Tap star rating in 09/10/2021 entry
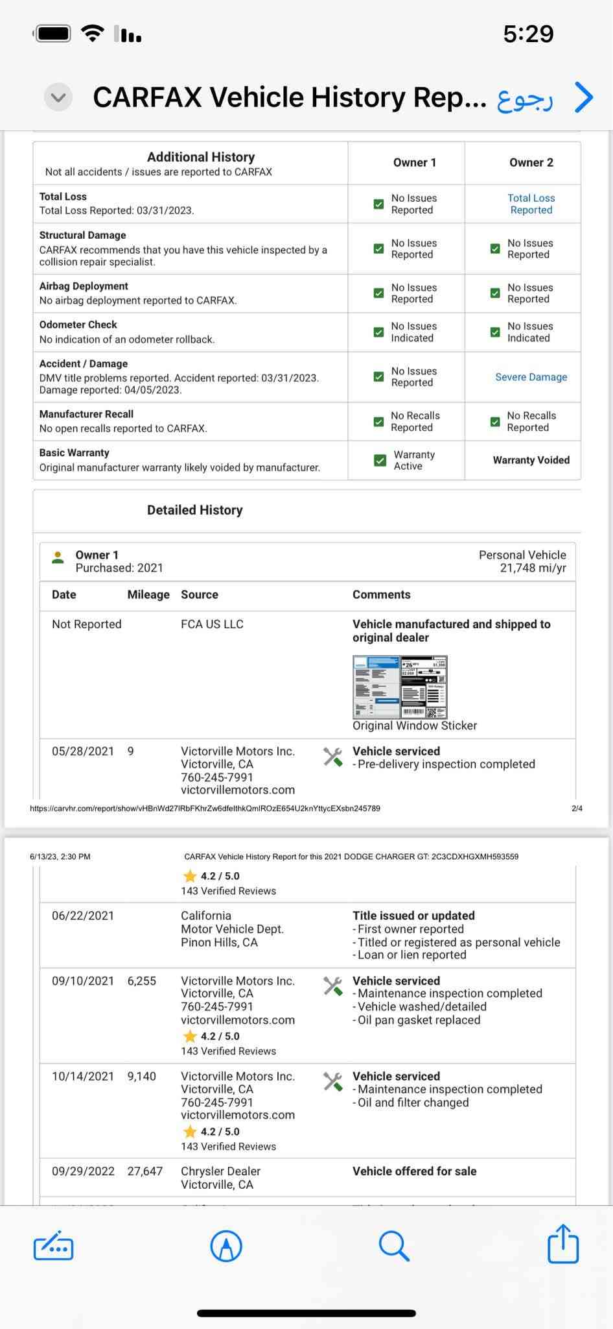613x1329 pixels. click(x=211, y=1036)
